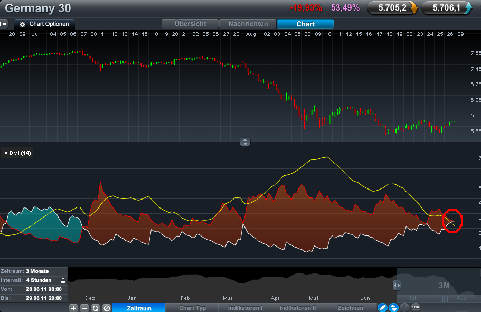This screenshot has width=481, height=312.
Task: Click the grip handle on the range scrollbar
Action: [444, 298]
